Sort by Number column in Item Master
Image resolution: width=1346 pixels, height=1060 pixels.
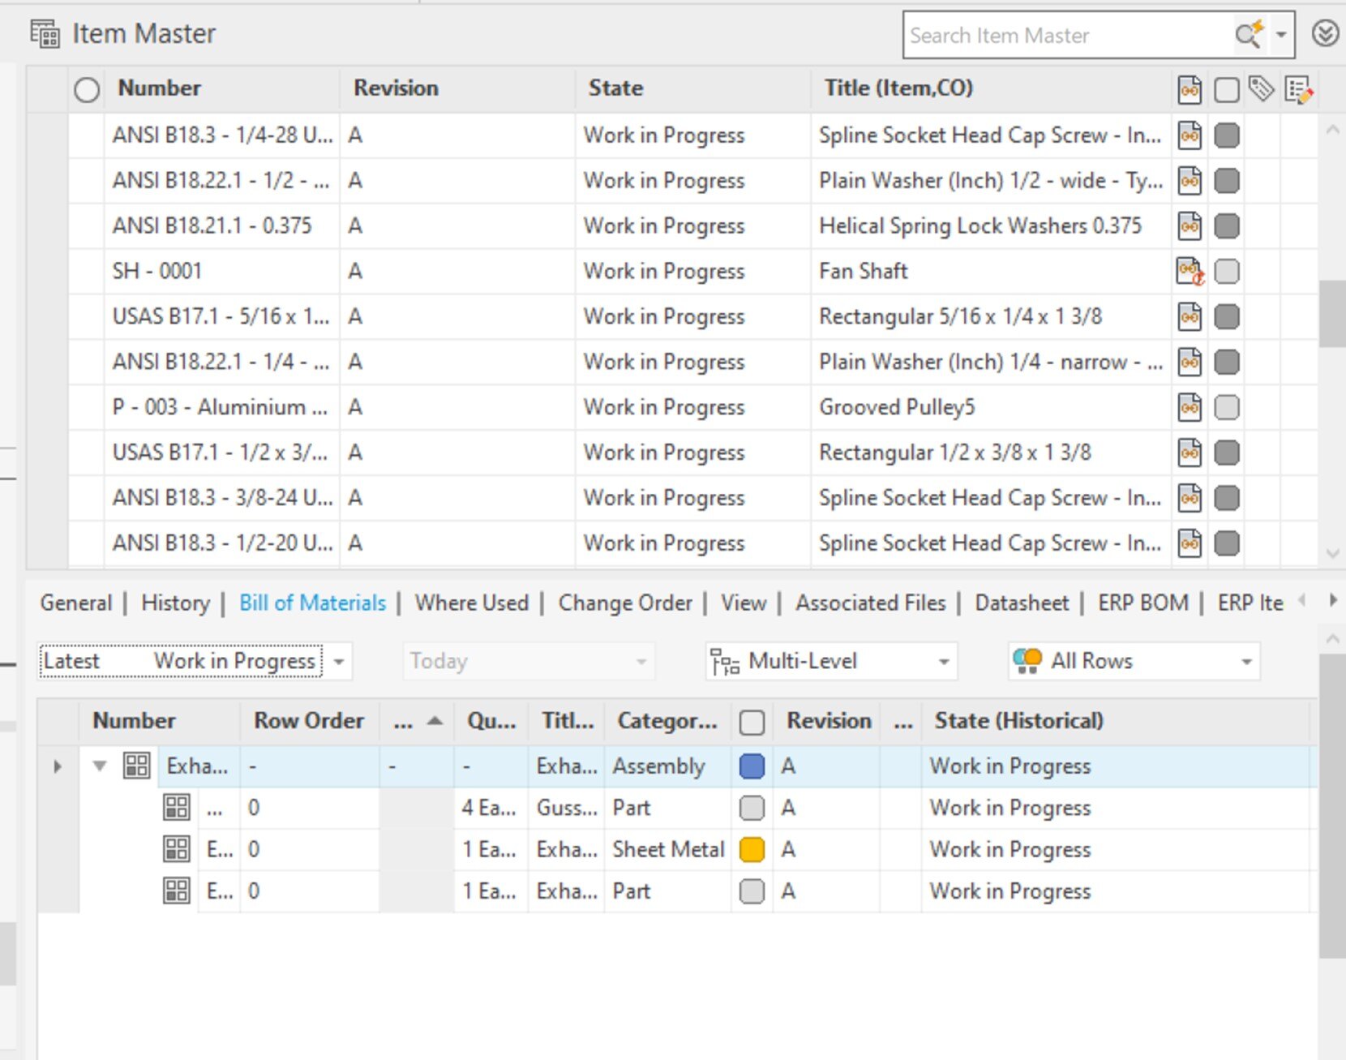pyautogui.click(x=159, y=88)
